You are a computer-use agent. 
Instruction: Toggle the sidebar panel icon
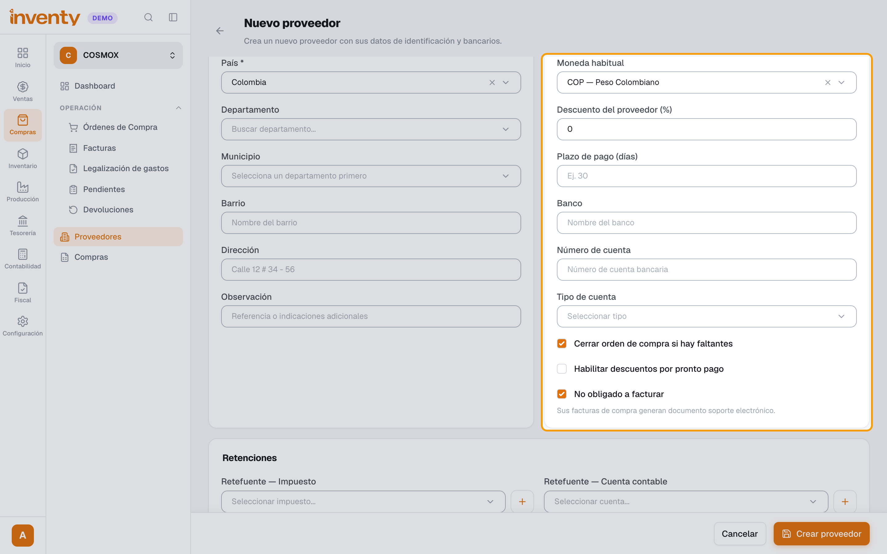[x=173, y=17]
